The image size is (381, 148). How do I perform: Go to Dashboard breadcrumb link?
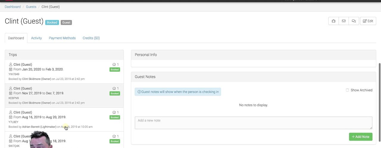click(13, 7)
